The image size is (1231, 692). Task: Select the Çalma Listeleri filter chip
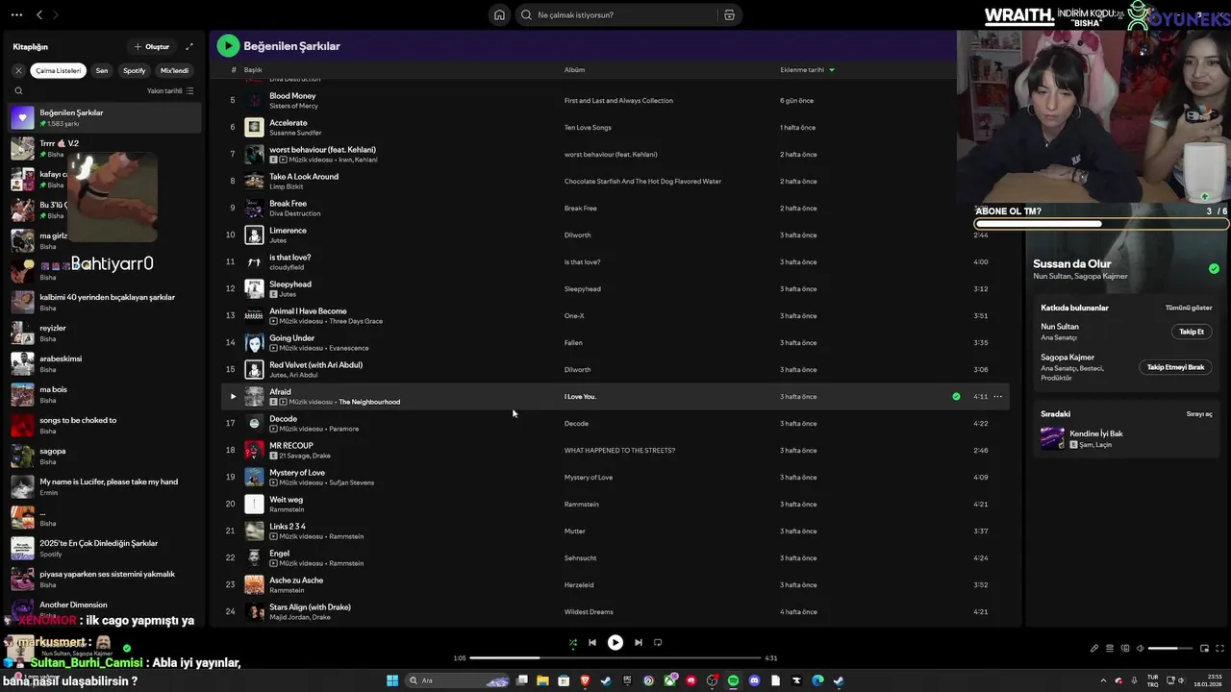[x=58, y=70]
